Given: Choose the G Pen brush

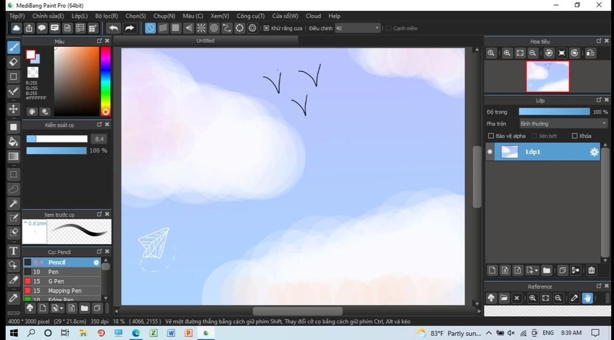Looking at the screenshot, I should pyautogui.click(x=62, y=281).
